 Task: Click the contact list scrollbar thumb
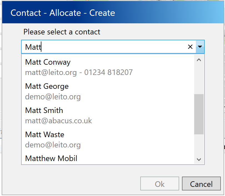point(199,114)
